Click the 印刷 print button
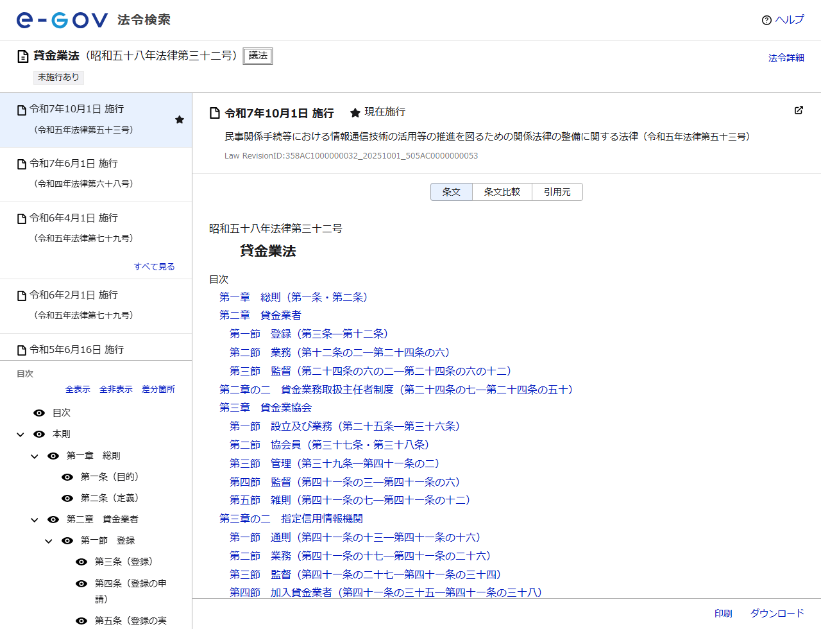The width and height of the screenshot is (821, 629). point(724,614)
